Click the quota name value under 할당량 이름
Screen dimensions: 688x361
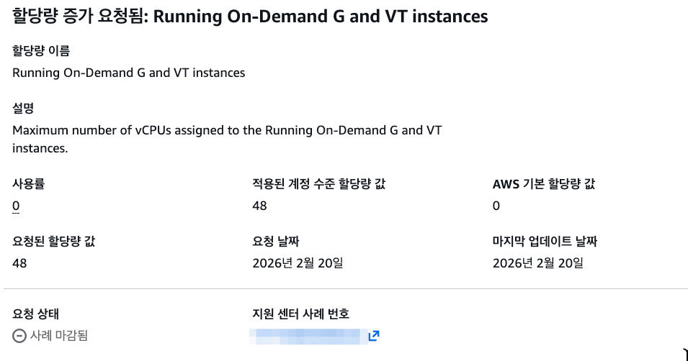click(129, 73)
